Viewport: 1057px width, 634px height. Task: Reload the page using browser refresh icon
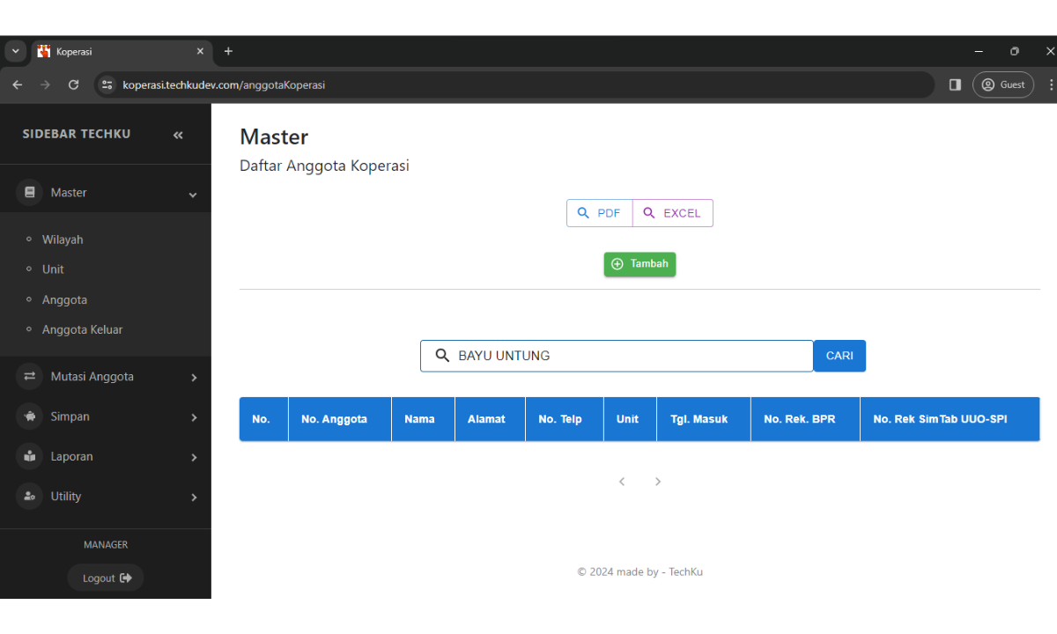(x=74, y=85)
